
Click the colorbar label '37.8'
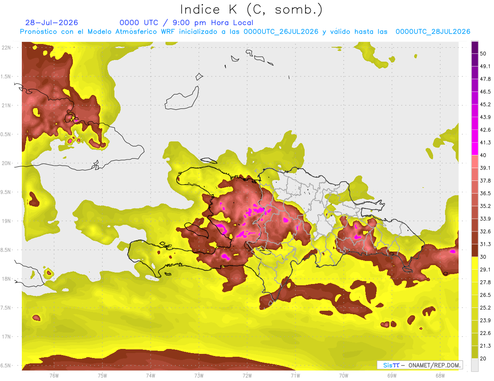pyautogui.click(x=485, y=180)
